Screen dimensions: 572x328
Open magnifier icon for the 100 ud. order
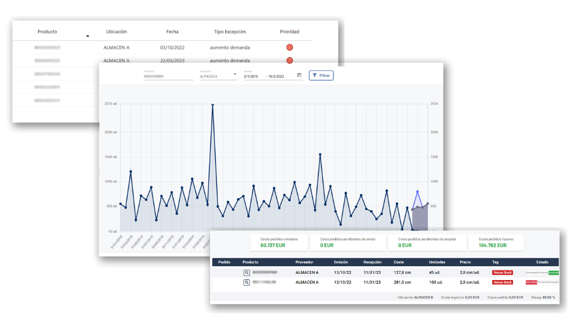point(246,283)
